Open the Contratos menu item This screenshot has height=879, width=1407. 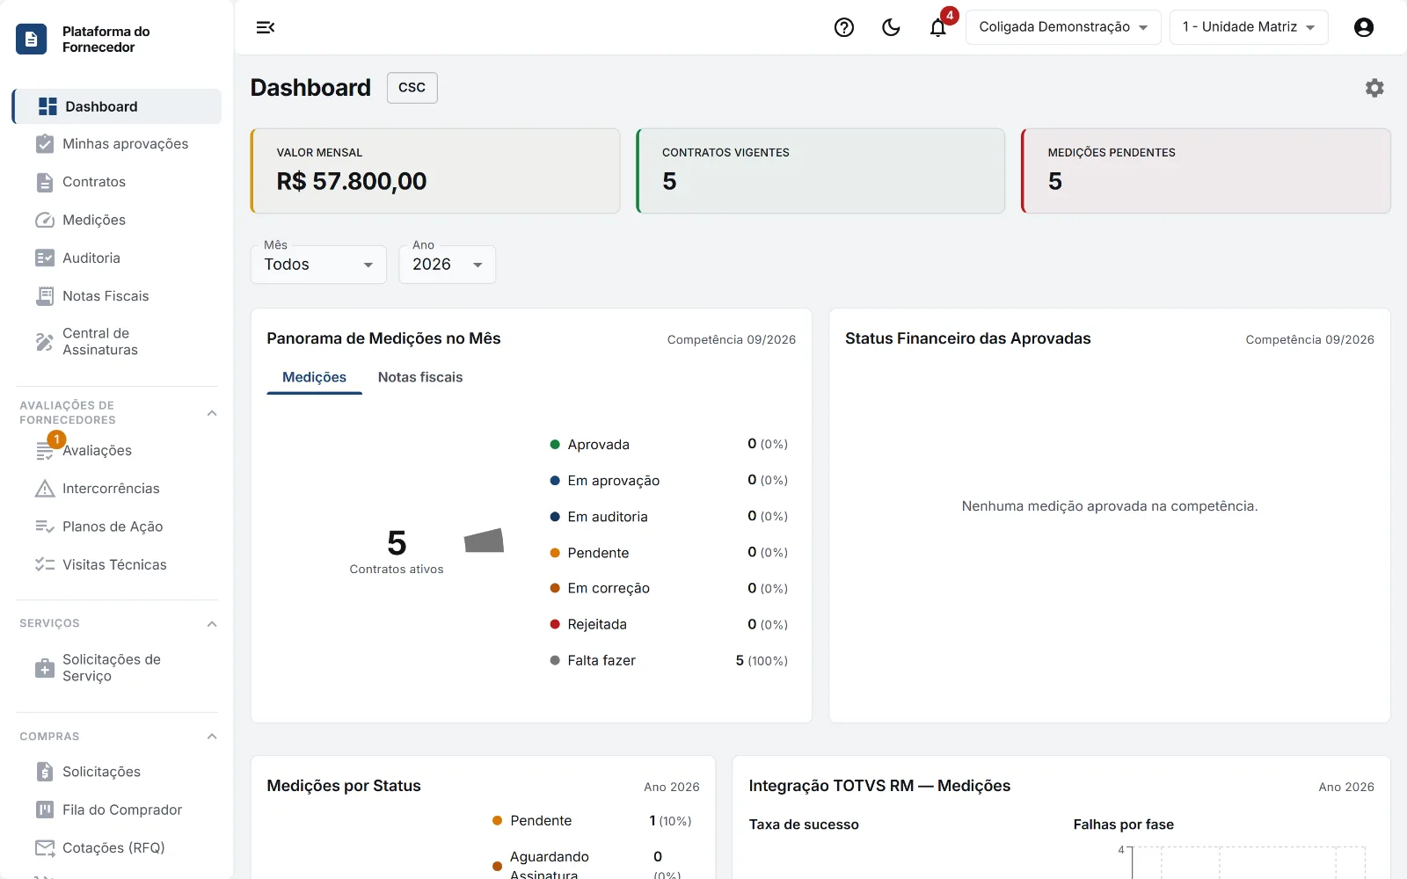click(x=117, y=182)
